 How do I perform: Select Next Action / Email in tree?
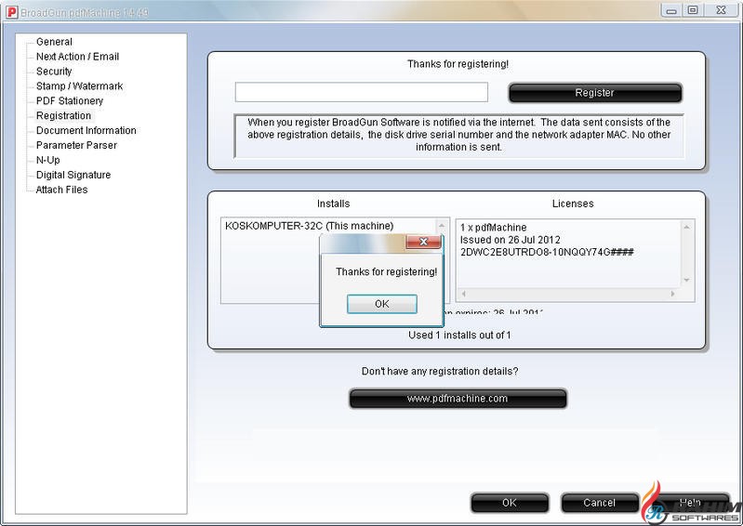pos(77,57)
